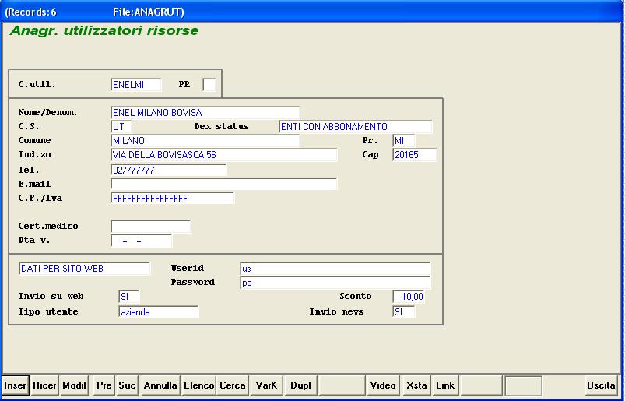The width and height of the screenshot is (625, 401).
Task: Click the Dex status field ENTI CON ABBONAMENTO
Action: pyautogui.click(x=355, y=127)
